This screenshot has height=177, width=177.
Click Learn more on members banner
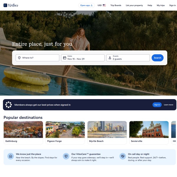168,105
